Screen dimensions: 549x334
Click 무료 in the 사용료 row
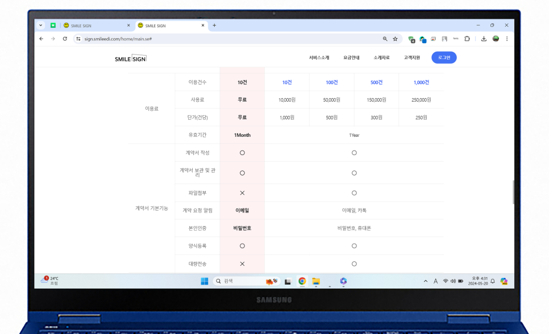point(242,100)
